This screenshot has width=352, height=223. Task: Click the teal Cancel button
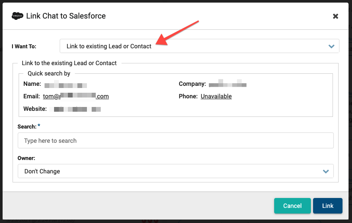coord(292,206)
